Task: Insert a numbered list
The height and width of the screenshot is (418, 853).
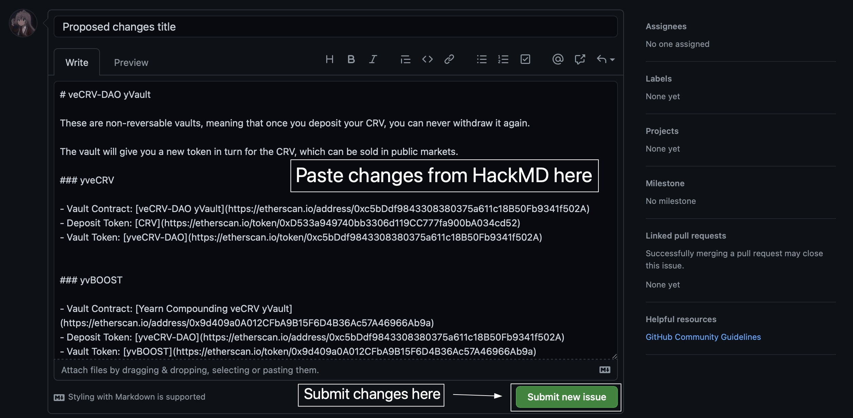Action: point(503,59)
